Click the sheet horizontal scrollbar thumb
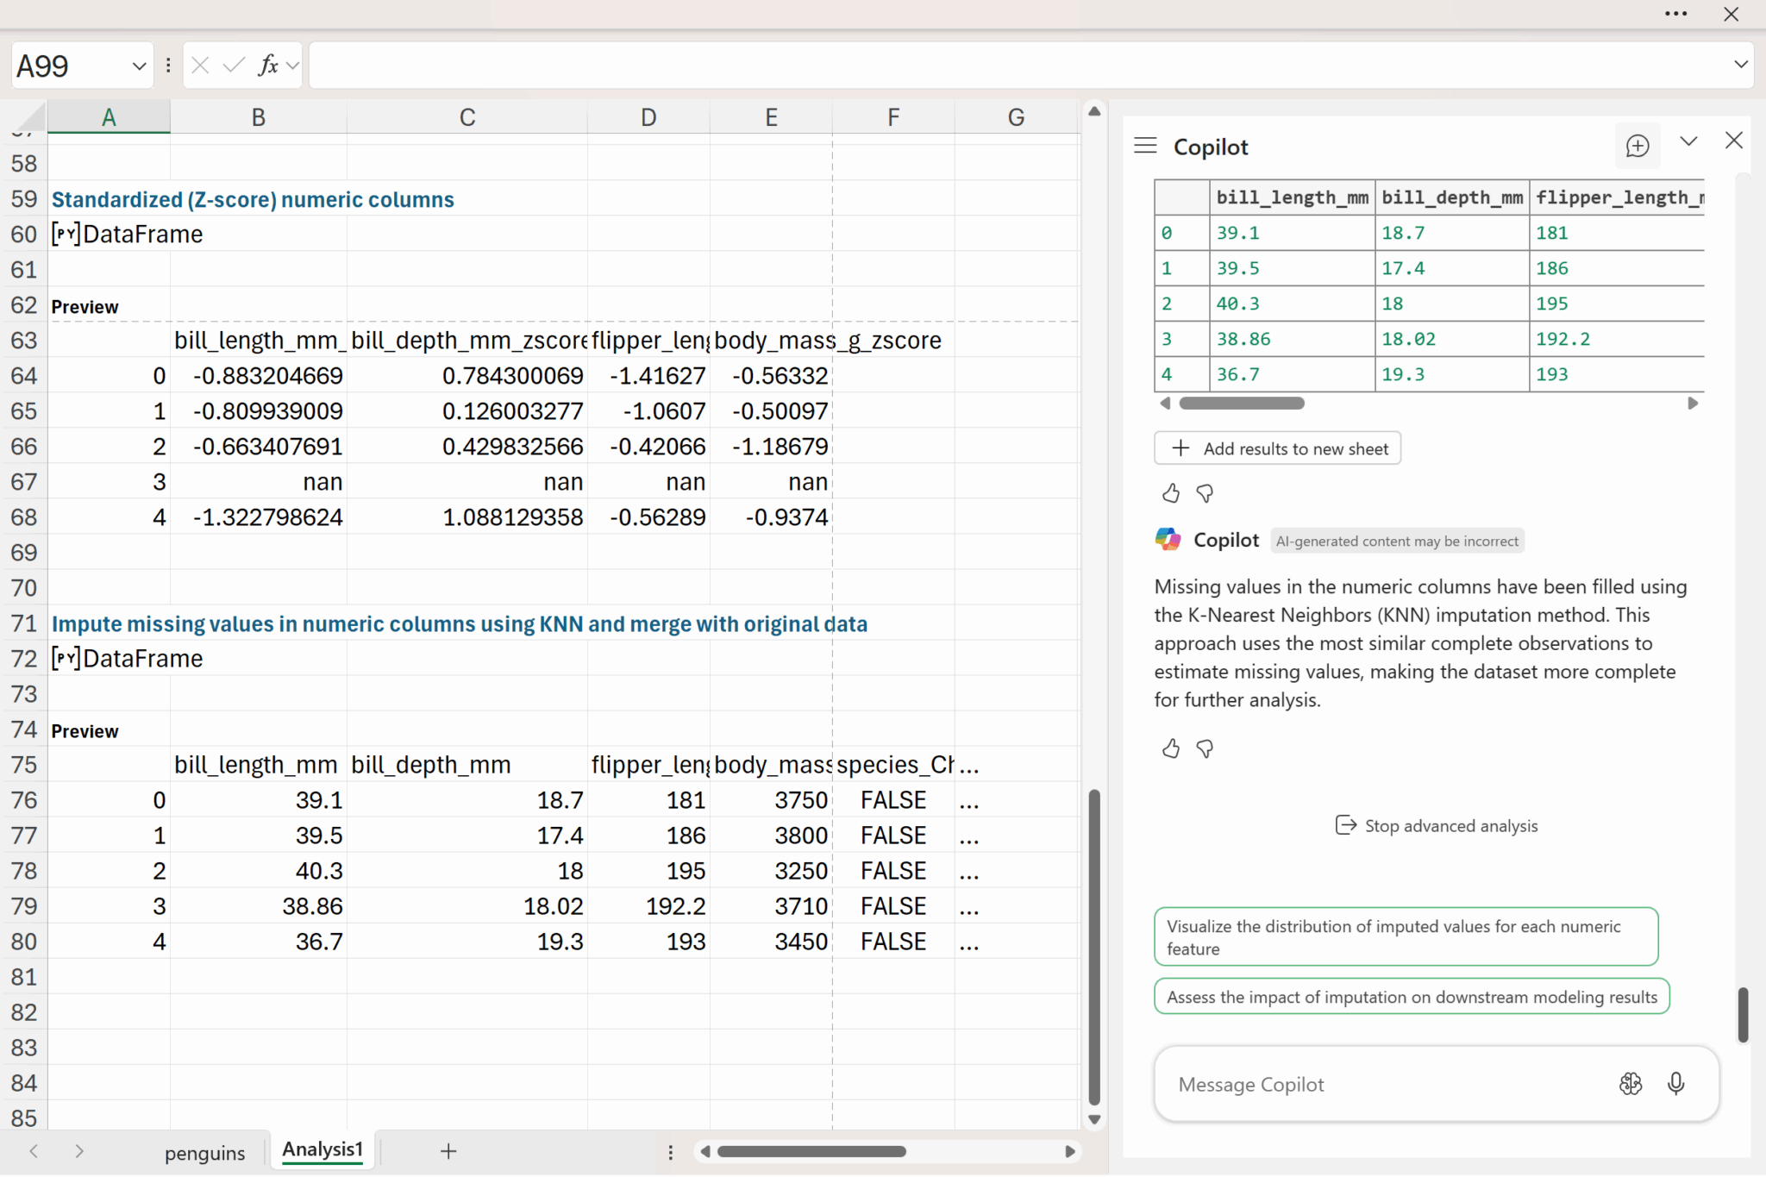1766x1177 pixels. click(811, 1152)
